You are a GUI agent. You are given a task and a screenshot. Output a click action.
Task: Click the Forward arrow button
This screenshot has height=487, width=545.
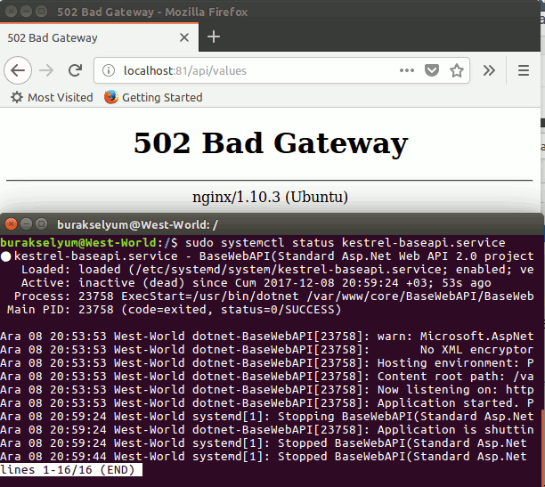(47, 70)
